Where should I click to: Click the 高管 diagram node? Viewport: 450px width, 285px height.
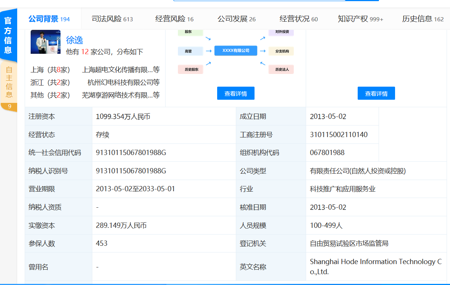(191, 51)
